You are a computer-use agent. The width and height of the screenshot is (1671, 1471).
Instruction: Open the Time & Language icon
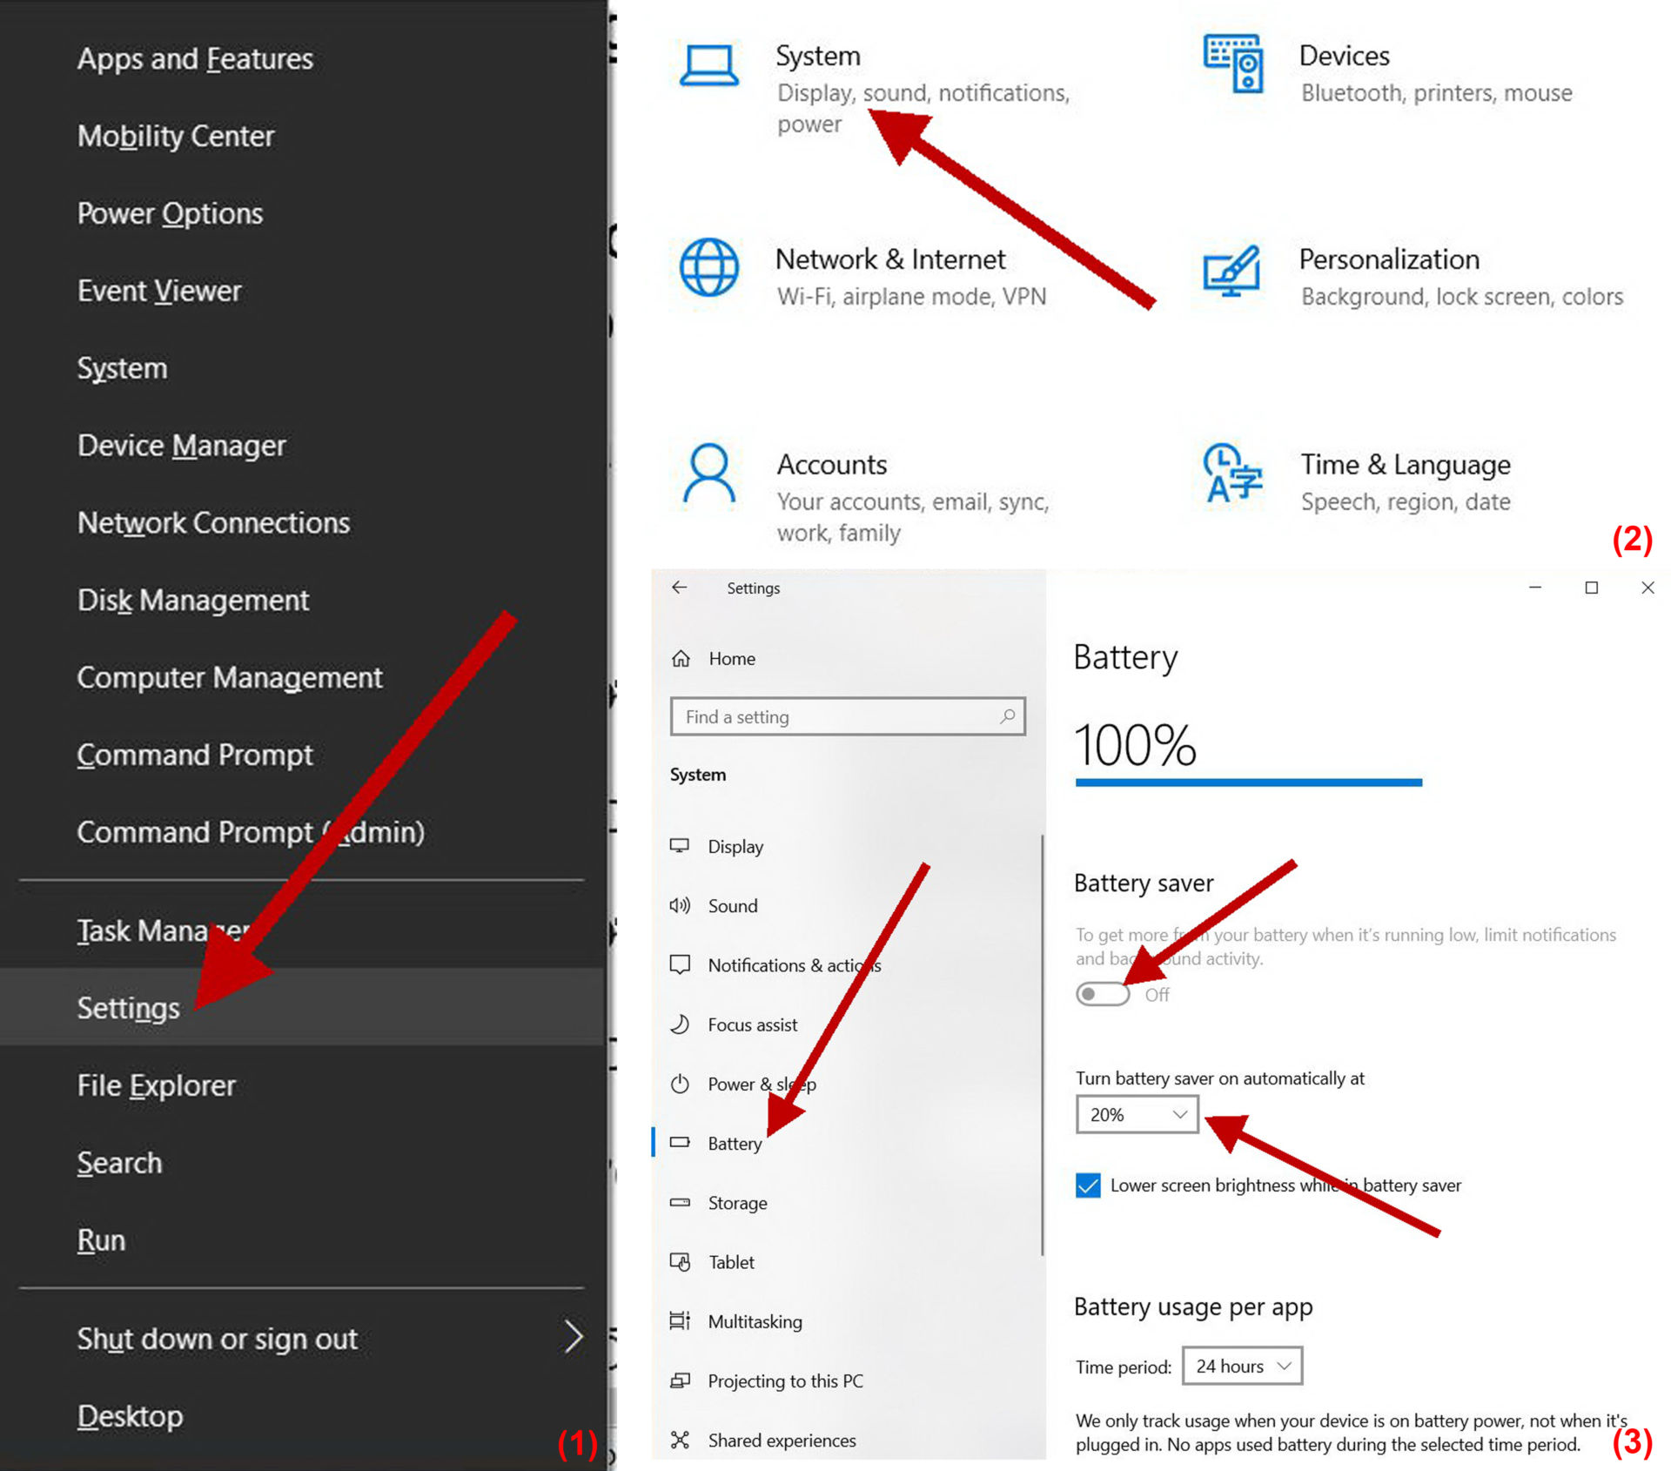point(1232,474)
